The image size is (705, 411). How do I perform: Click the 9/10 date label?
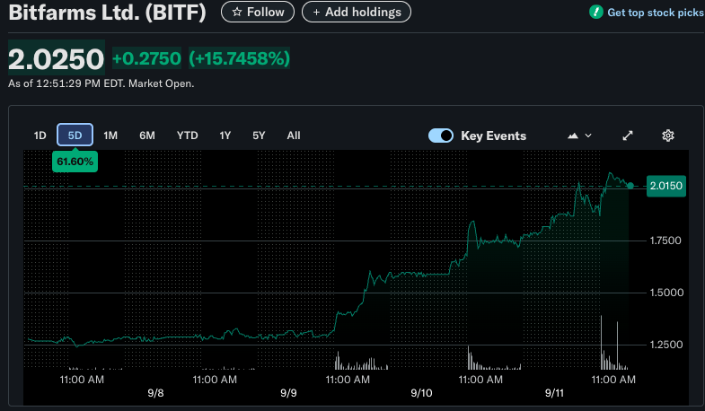421,393
